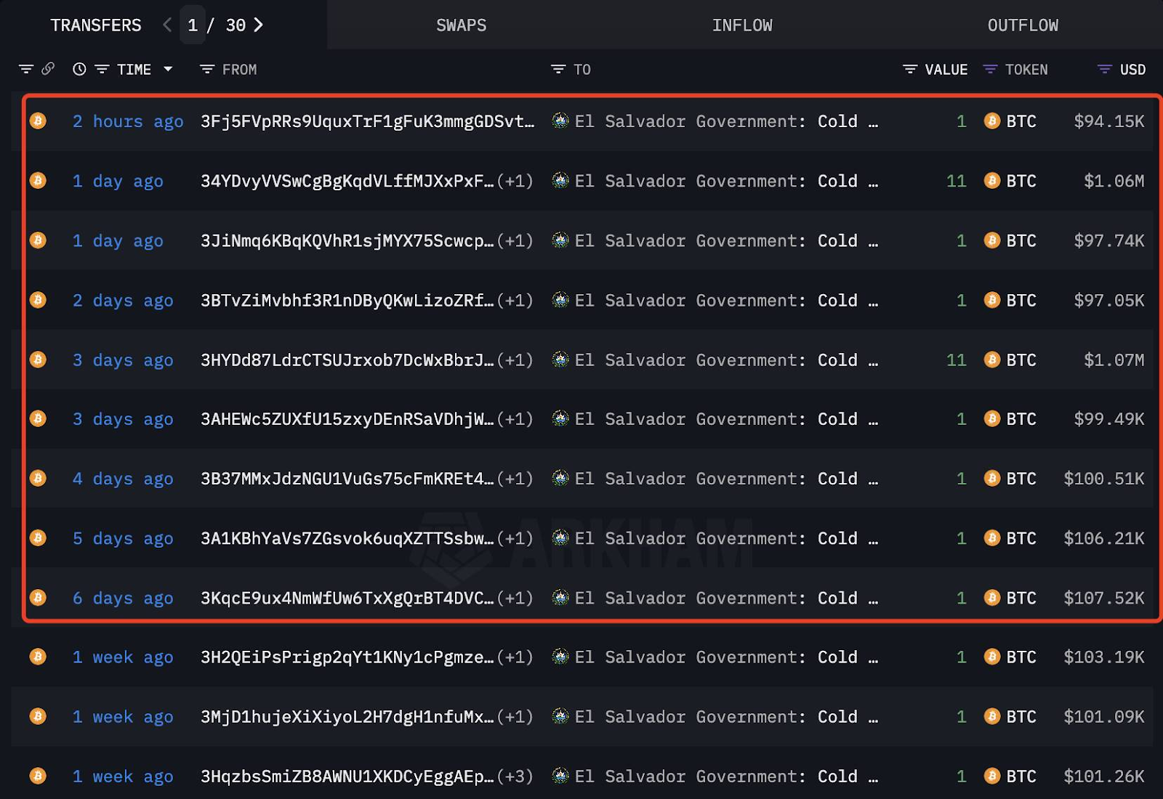Expand the TIME sort dropdown arrow
The image size is (1163, 799).
[168, 69]
